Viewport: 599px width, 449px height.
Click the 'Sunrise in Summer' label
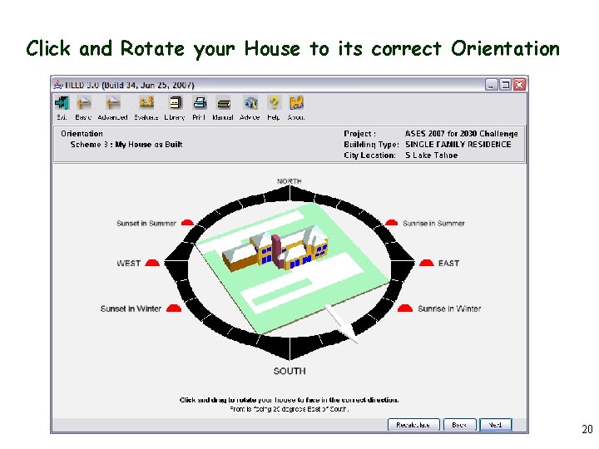(433, 223)
